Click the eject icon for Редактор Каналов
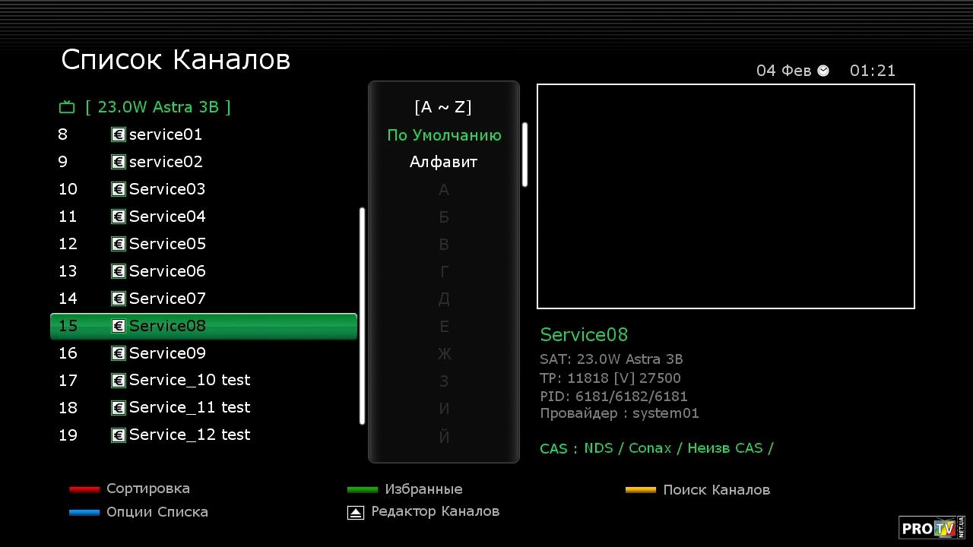This screenshot has width=973, height=547. [x=355, y=513]
